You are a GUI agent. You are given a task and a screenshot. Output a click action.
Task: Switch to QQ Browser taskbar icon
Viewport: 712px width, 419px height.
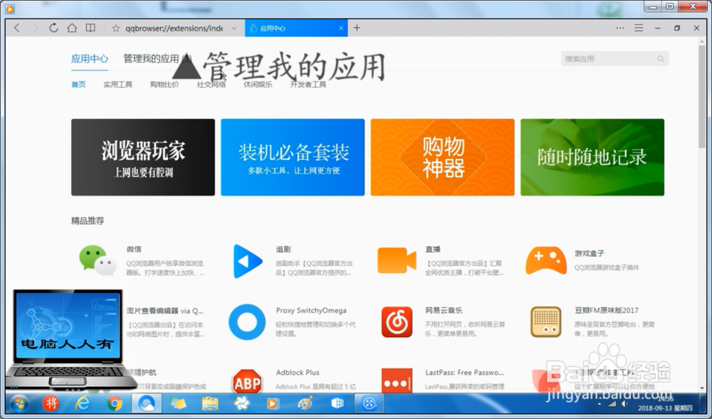pos(146,403)
